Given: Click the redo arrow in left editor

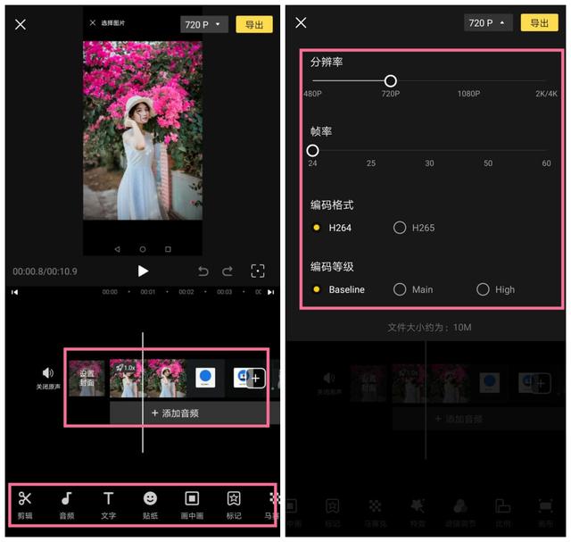Looking at the screenshot, I should [x=228, y=271].
